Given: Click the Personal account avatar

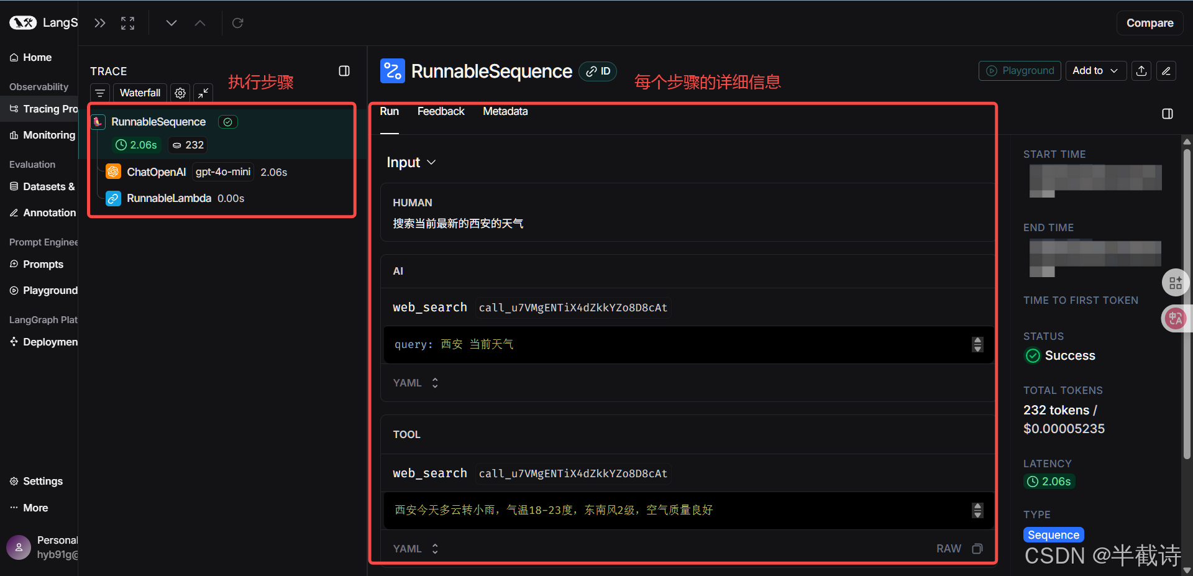Looking at the screenshot, I should pos(19,547).
